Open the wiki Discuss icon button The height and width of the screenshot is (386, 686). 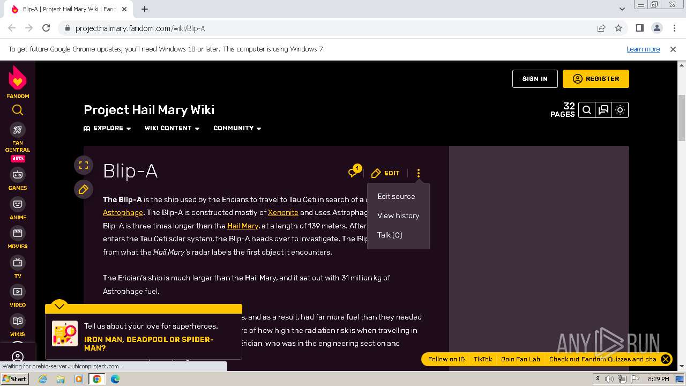coord(603,110)
